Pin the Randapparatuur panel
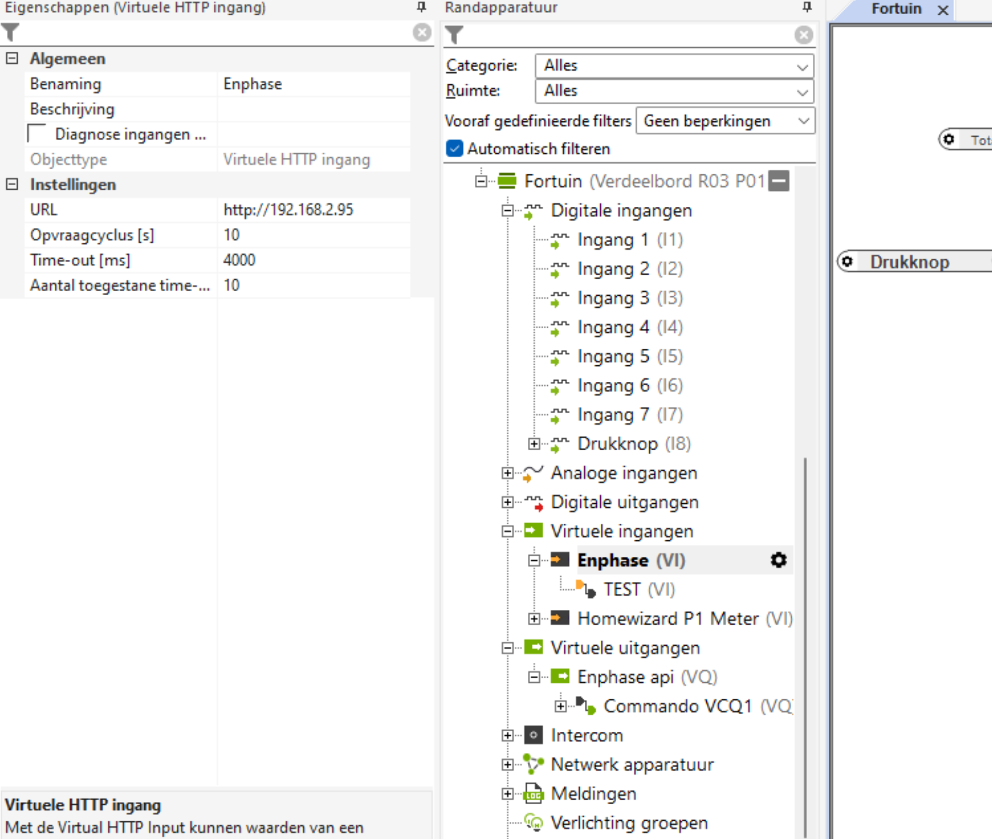The image size is (992, 839). [x=807, y=7]
